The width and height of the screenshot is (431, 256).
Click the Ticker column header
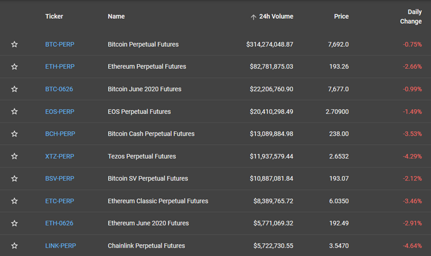point(54,17)
